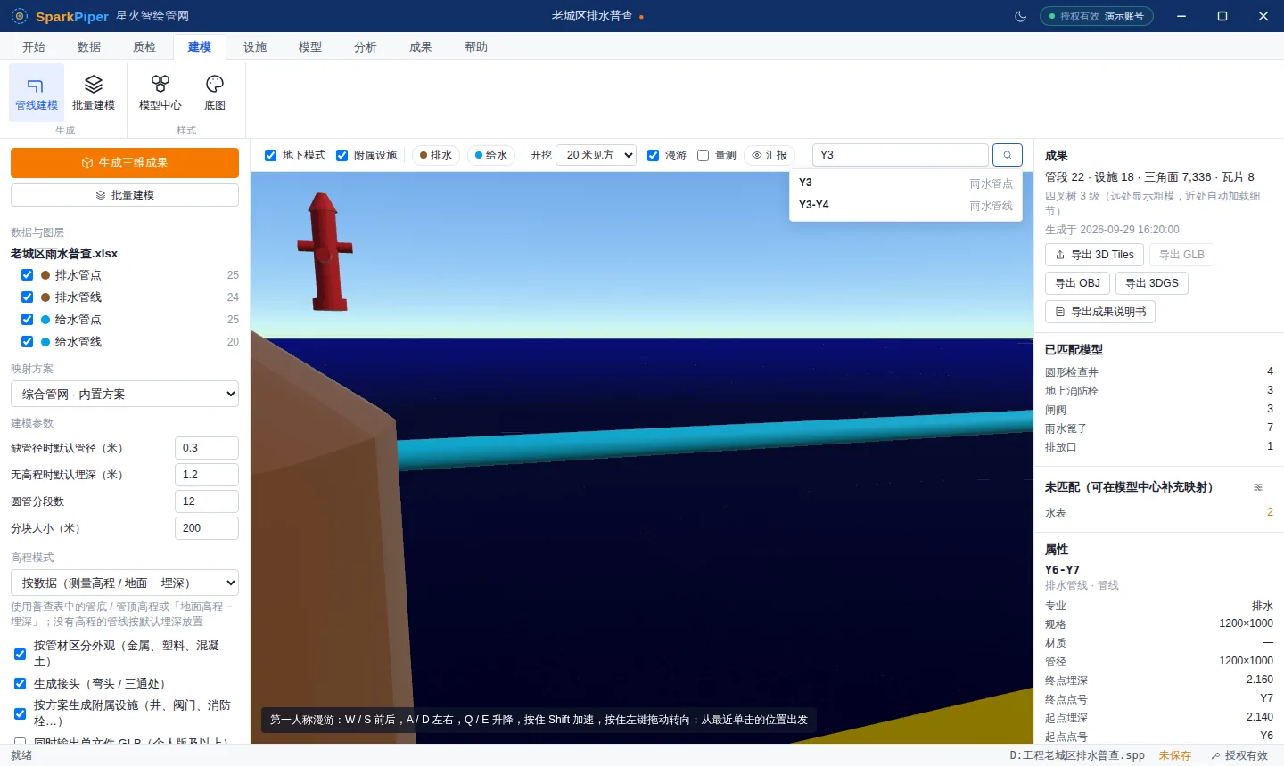Click the blue dot of 给水管点 layer

tap(45, 320)
